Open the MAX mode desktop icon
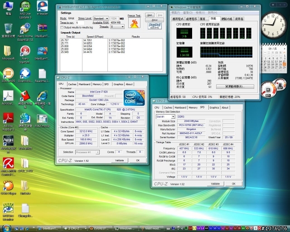The height and width of the screenshot is (232, 290). click(42, 121)
